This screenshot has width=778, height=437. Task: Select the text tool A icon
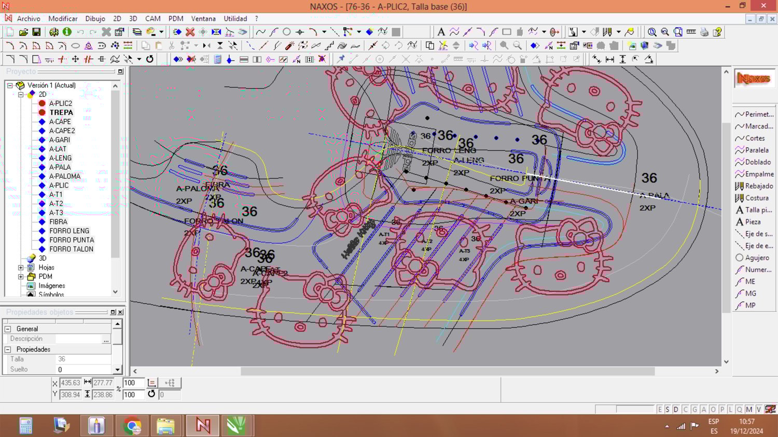[441, 32]
